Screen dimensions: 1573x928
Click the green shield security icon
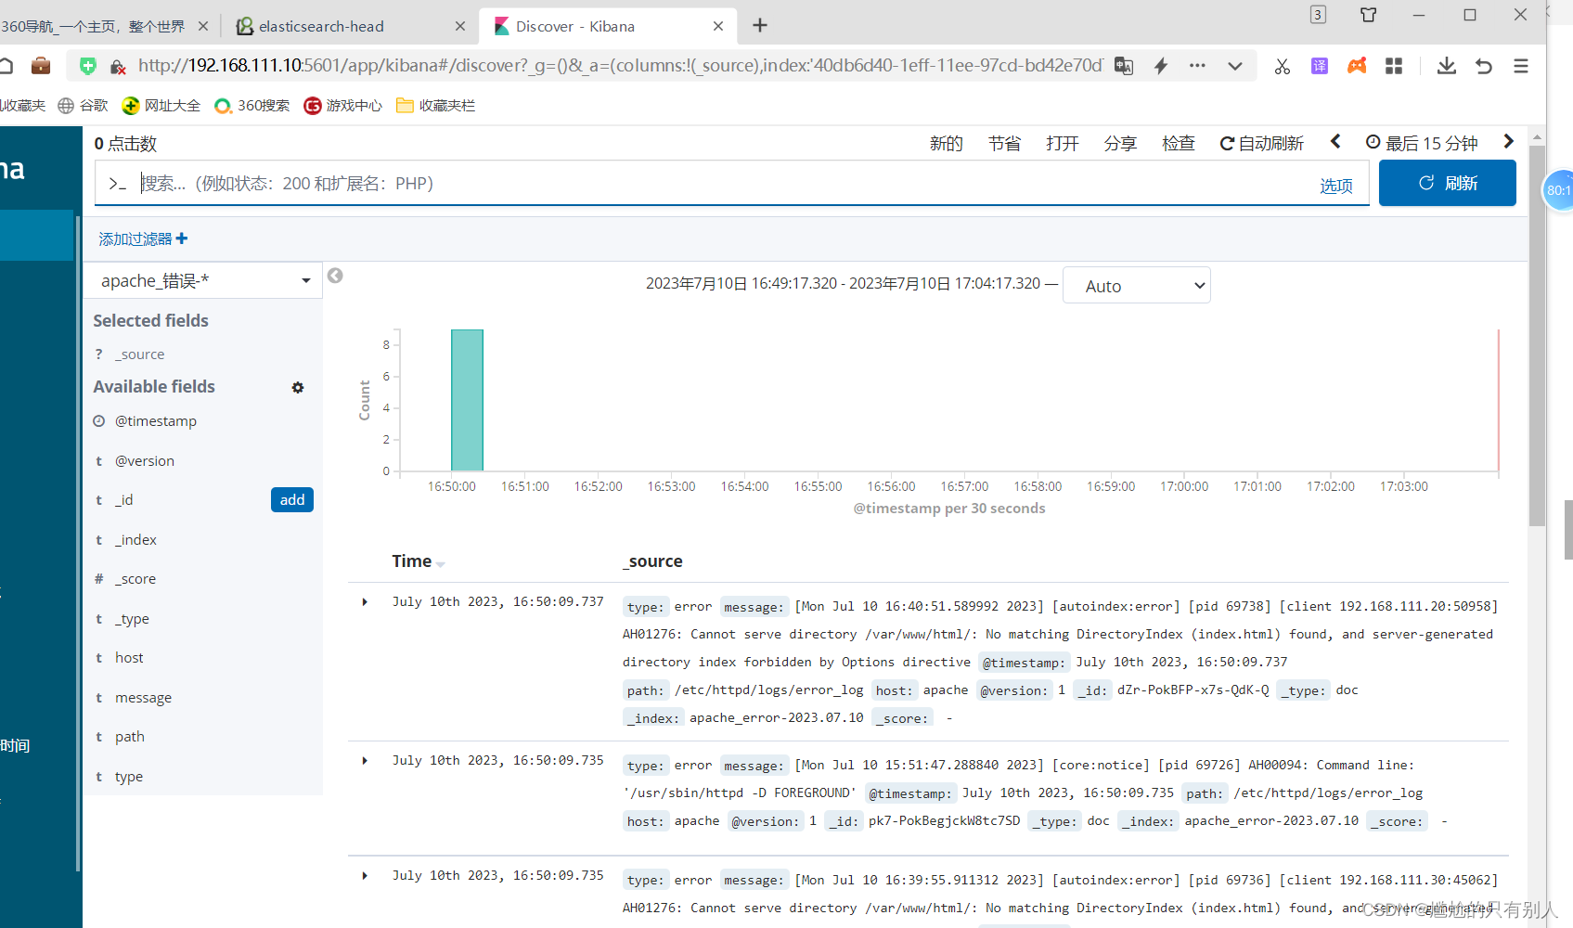coord(88,66)
